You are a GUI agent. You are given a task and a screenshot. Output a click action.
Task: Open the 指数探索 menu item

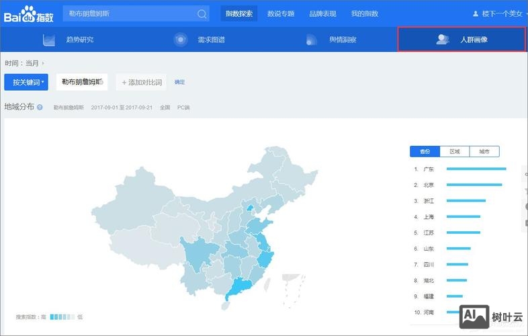[239, 14]
